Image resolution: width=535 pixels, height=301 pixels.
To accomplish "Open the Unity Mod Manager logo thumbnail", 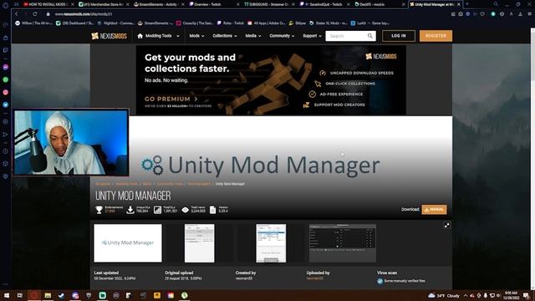I will pos(128,243).
